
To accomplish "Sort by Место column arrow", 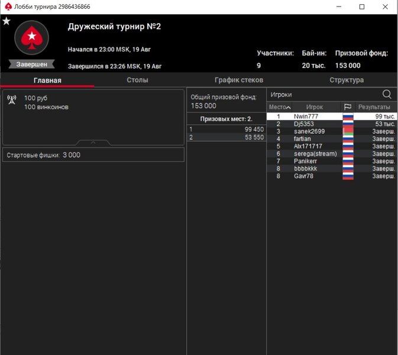I will point(288,107).
